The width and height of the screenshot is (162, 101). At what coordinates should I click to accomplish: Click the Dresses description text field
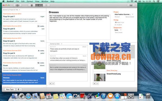click(80, 27)
